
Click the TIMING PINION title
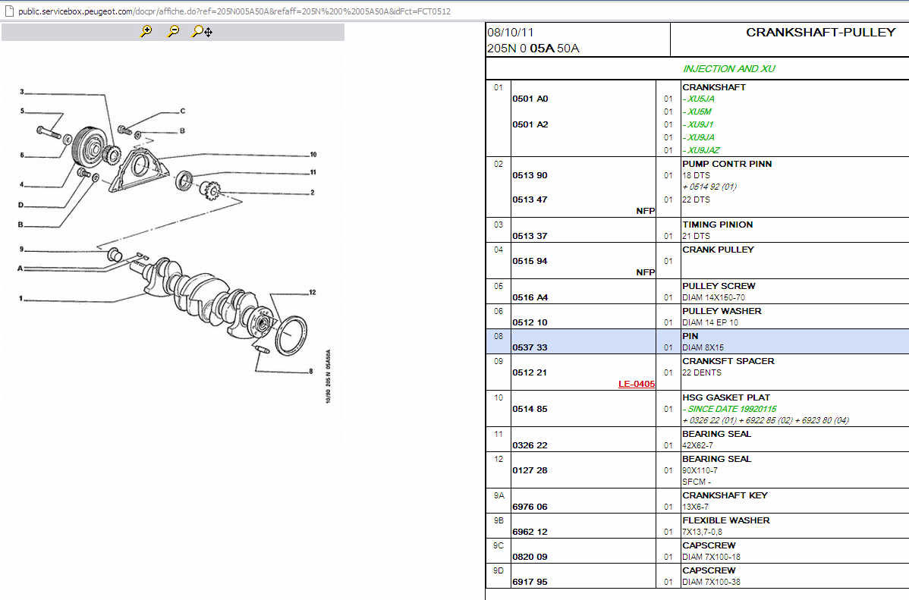click(718, 225)
